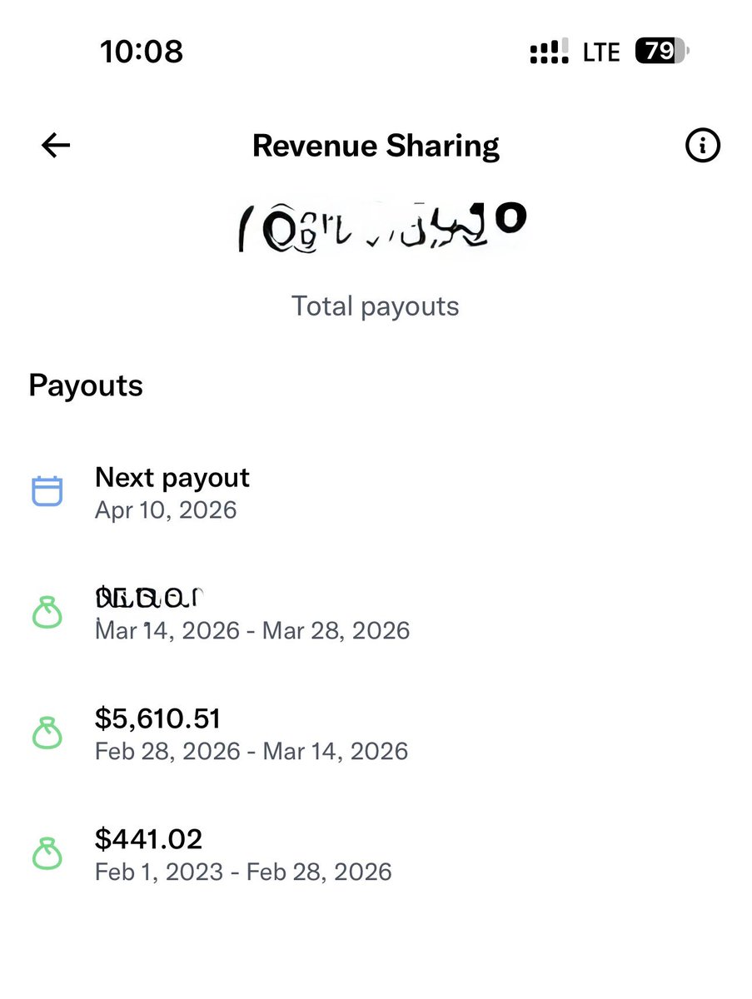
Task: Tap money bag icon beside $5,610.51
Action: pos(47,733)
